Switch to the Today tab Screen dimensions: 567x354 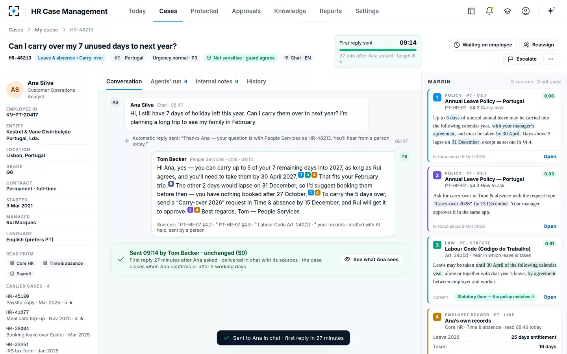coord(137,11)
